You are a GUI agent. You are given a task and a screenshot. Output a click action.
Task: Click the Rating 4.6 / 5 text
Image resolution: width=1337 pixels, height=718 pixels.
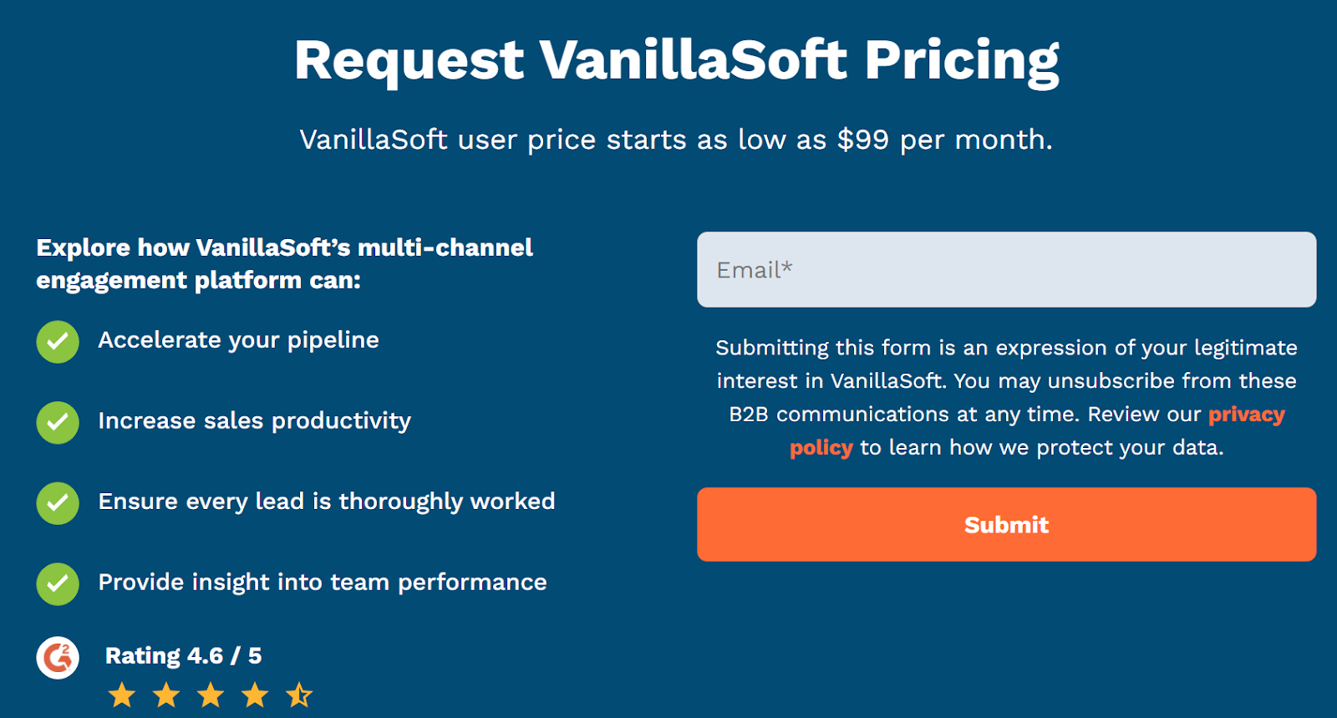click(x=183, y=656)
